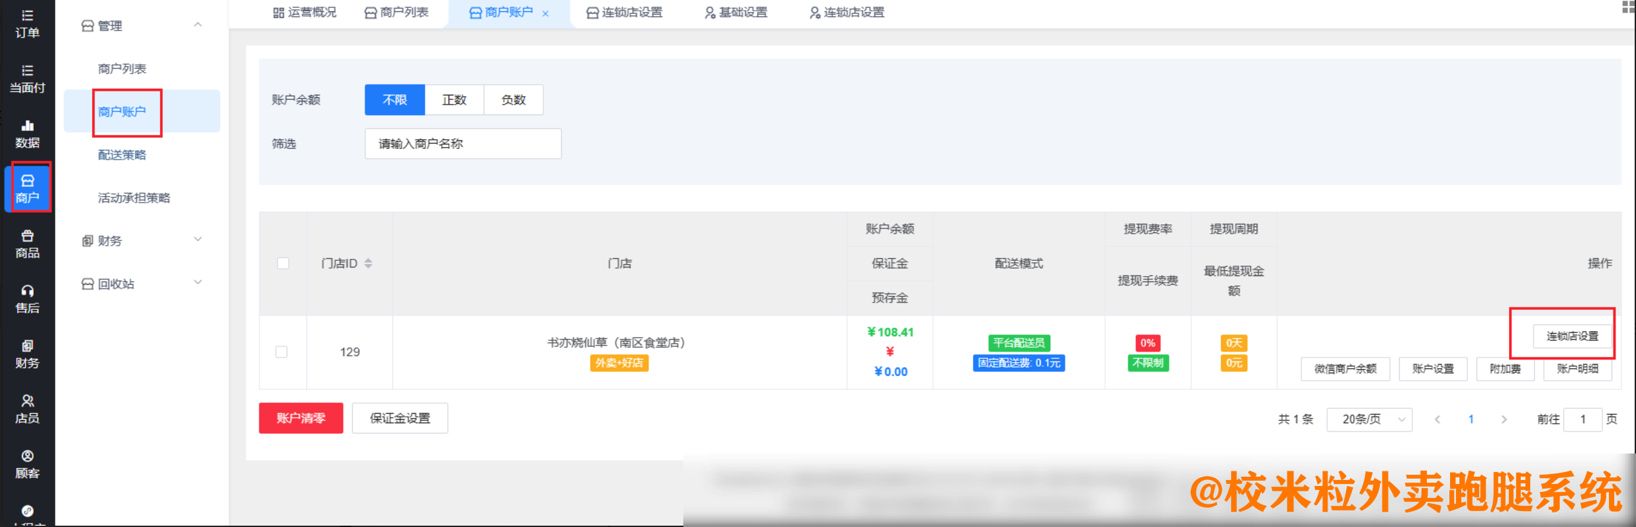
Task: Click the 账户设置 button
Action: [1433, 369]
